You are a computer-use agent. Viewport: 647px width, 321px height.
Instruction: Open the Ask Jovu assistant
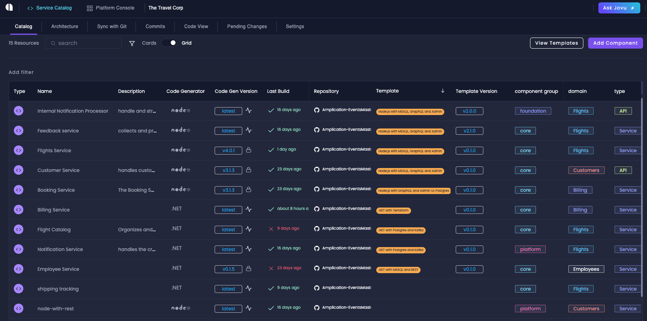coord(619,8)
